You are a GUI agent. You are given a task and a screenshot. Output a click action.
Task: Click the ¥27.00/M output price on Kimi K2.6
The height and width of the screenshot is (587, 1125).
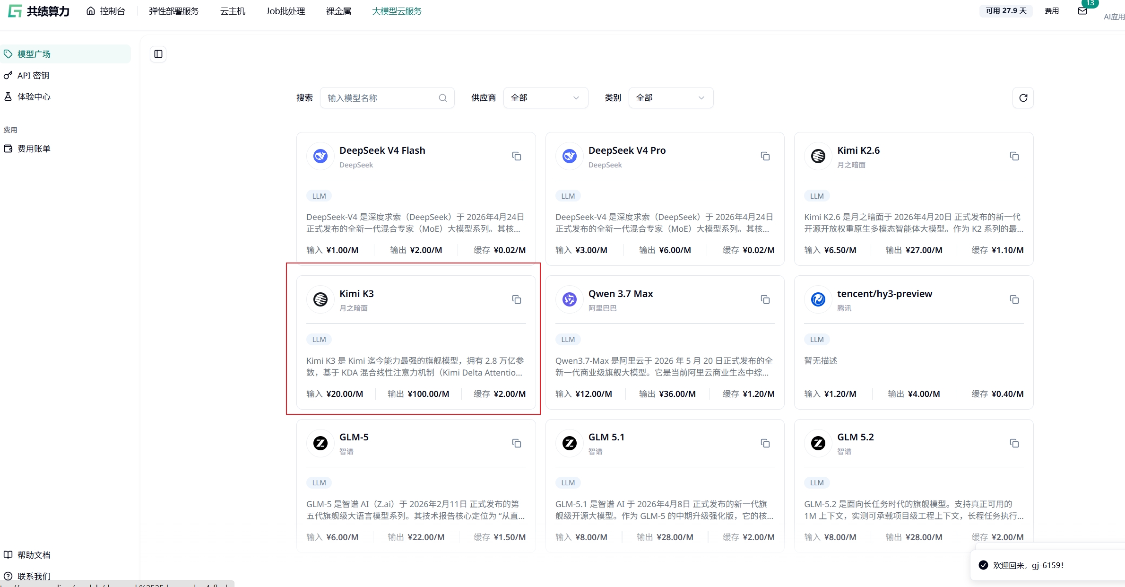pos(924,250)
